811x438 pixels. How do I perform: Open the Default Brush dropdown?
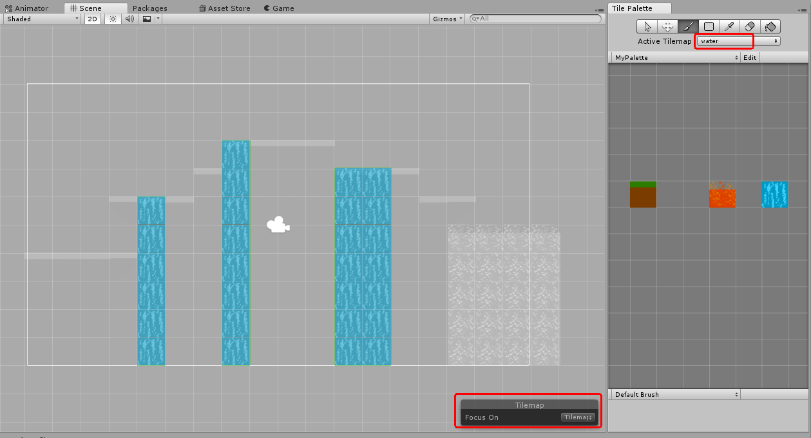coord(674,394)
